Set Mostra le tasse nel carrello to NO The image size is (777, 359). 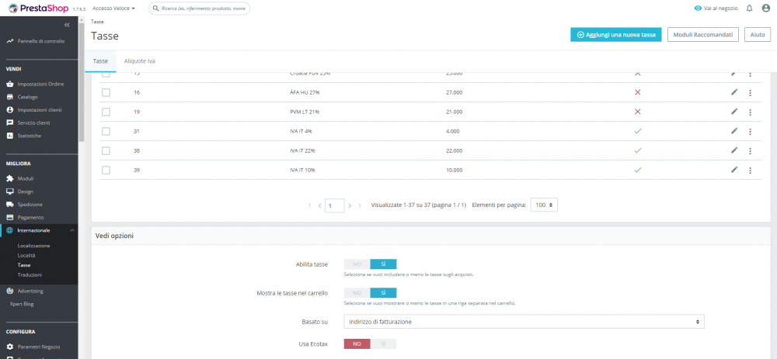coord(357,293)
